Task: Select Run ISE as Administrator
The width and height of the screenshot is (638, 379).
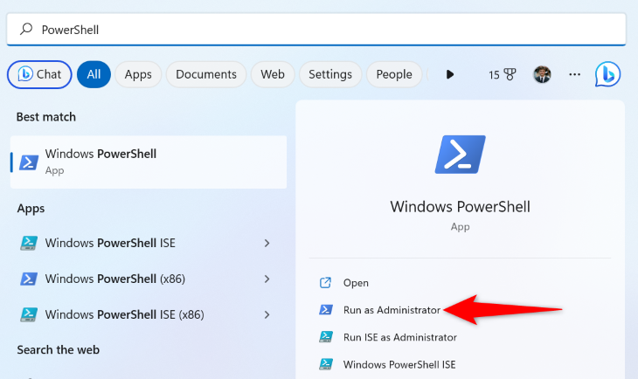Action: point(399,336)
